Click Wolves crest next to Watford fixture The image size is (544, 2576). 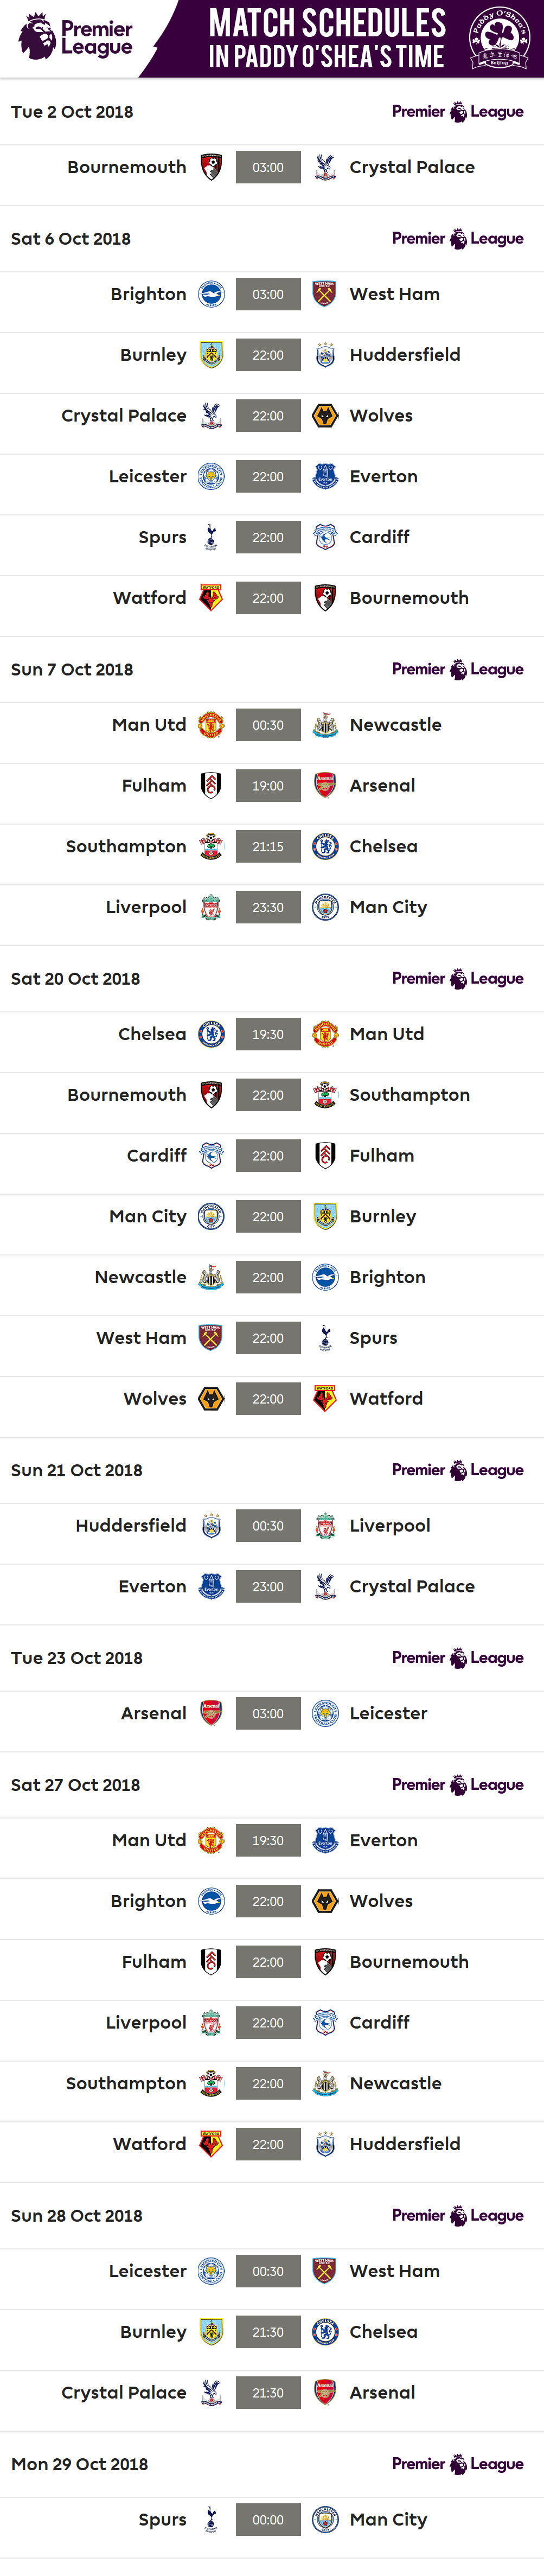click(211, 1398)
